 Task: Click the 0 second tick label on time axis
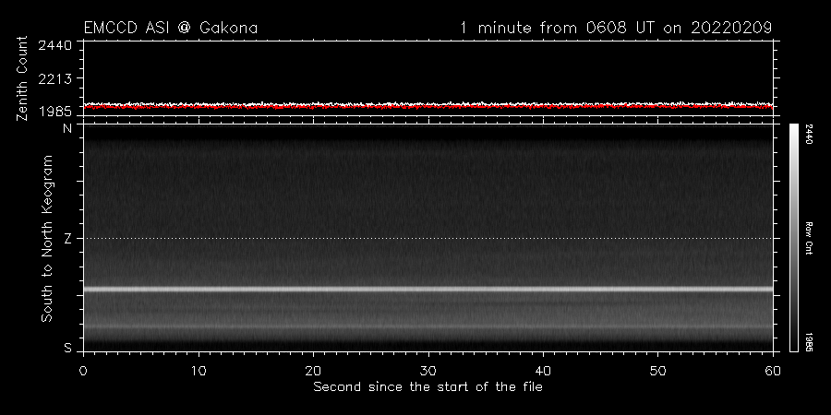[83, 371]
